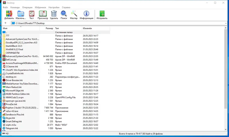This screenshot has height=137, width=229.
Task: Select the PrivaZer.lnk icon
Action: pos(4,104)
